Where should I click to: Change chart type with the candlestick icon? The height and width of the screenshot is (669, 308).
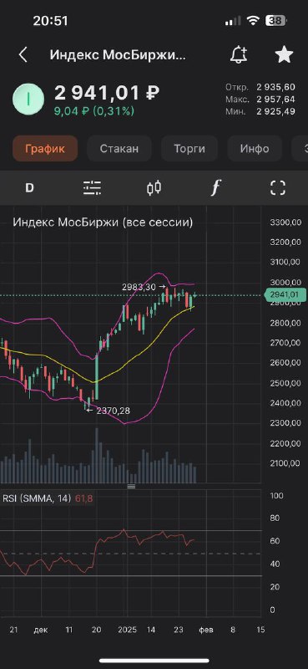(154, 187)
